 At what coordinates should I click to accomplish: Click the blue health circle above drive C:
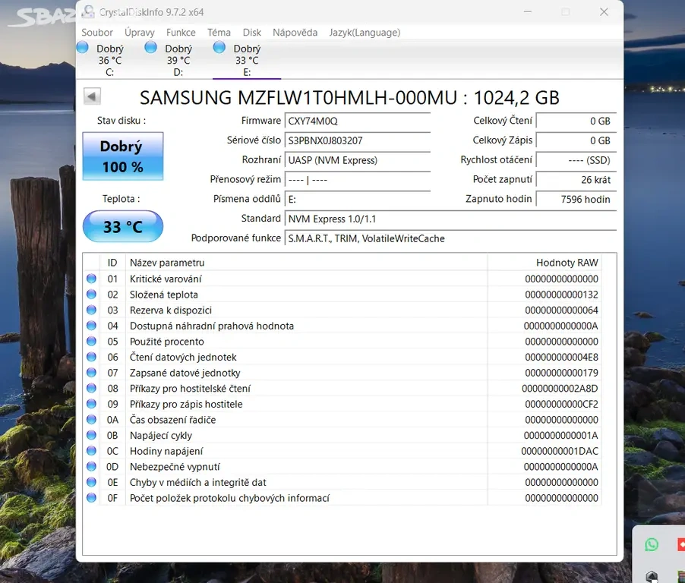coord(81,46)
